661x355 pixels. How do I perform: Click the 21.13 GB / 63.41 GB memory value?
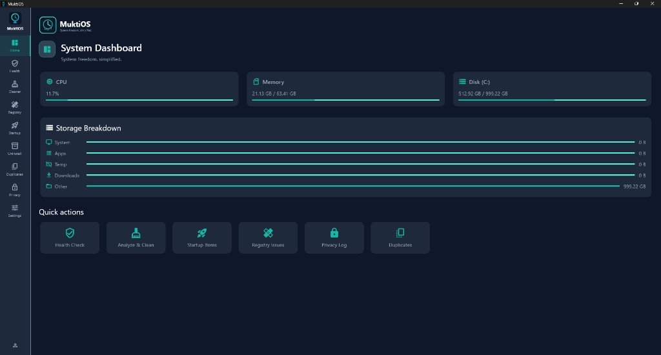coord(274,94)
